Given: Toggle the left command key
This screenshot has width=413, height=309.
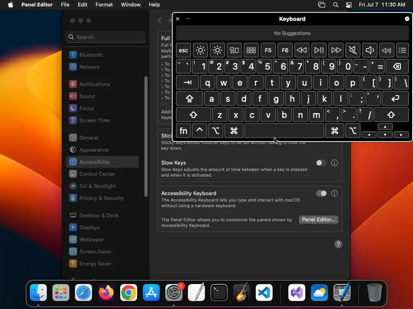Looking at the screenshot, I should 234,131.
